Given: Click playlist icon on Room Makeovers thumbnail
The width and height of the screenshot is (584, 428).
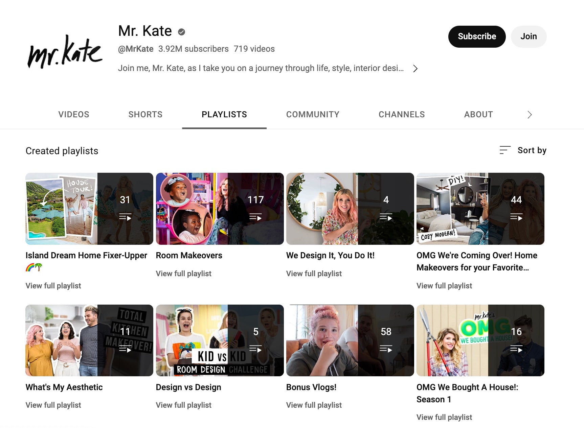Looking at the screenshot, I should [255, 217].
